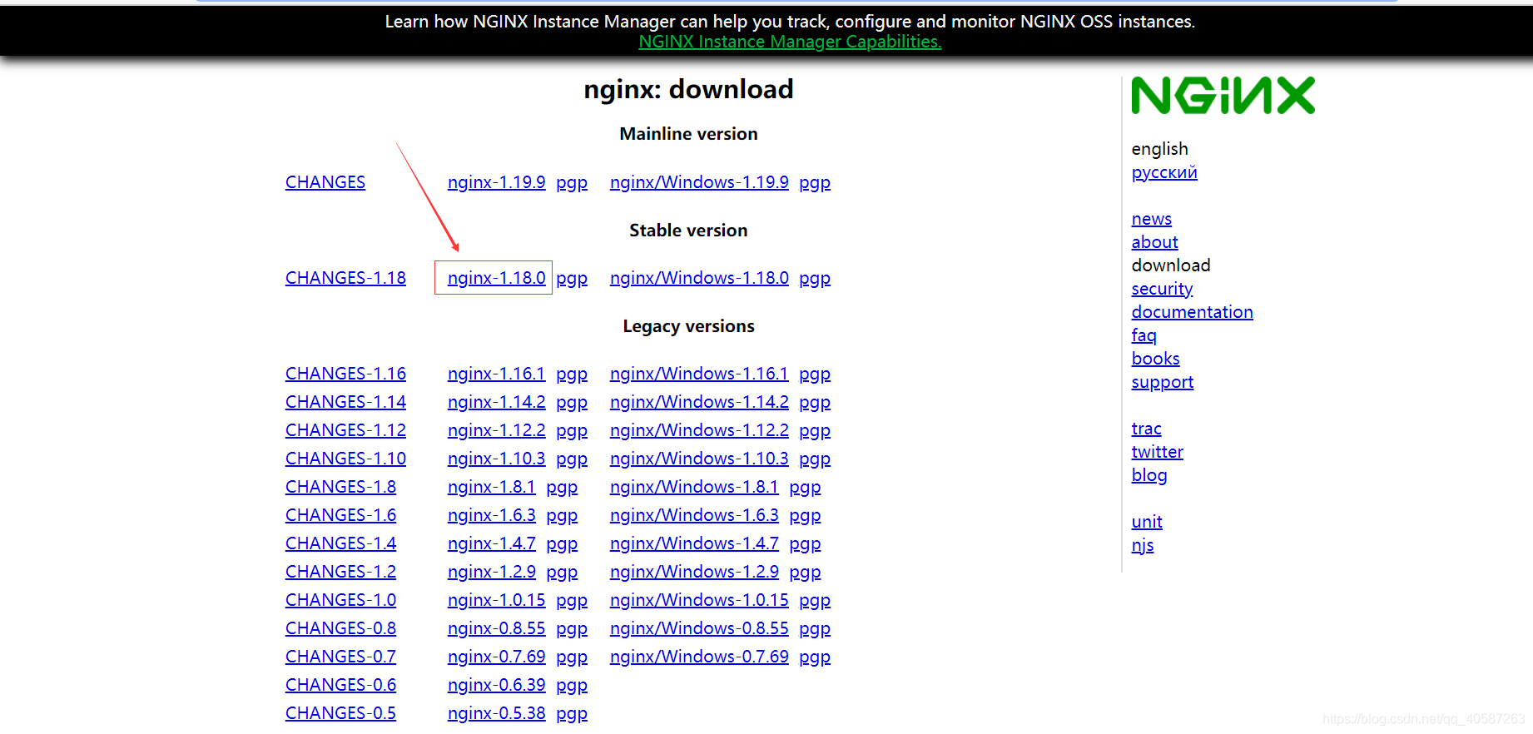Download nginx-1.2.9 source
Image resolution: width=1533 pixels, height=734 pixels.
[x=492, y=572]
